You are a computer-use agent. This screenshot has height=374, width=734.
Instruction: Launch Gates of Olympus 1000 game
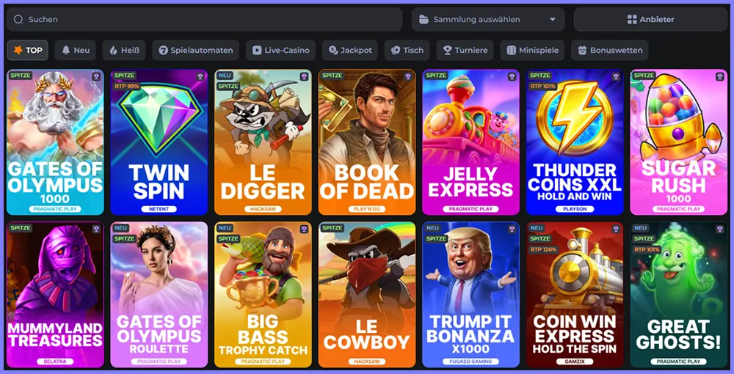55,142
